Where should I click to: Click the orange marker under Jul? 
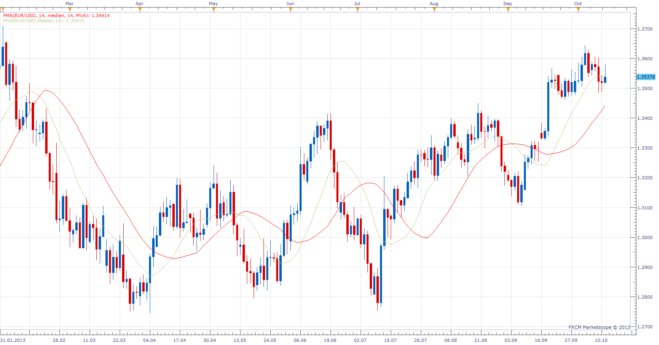tap(358, 10)
